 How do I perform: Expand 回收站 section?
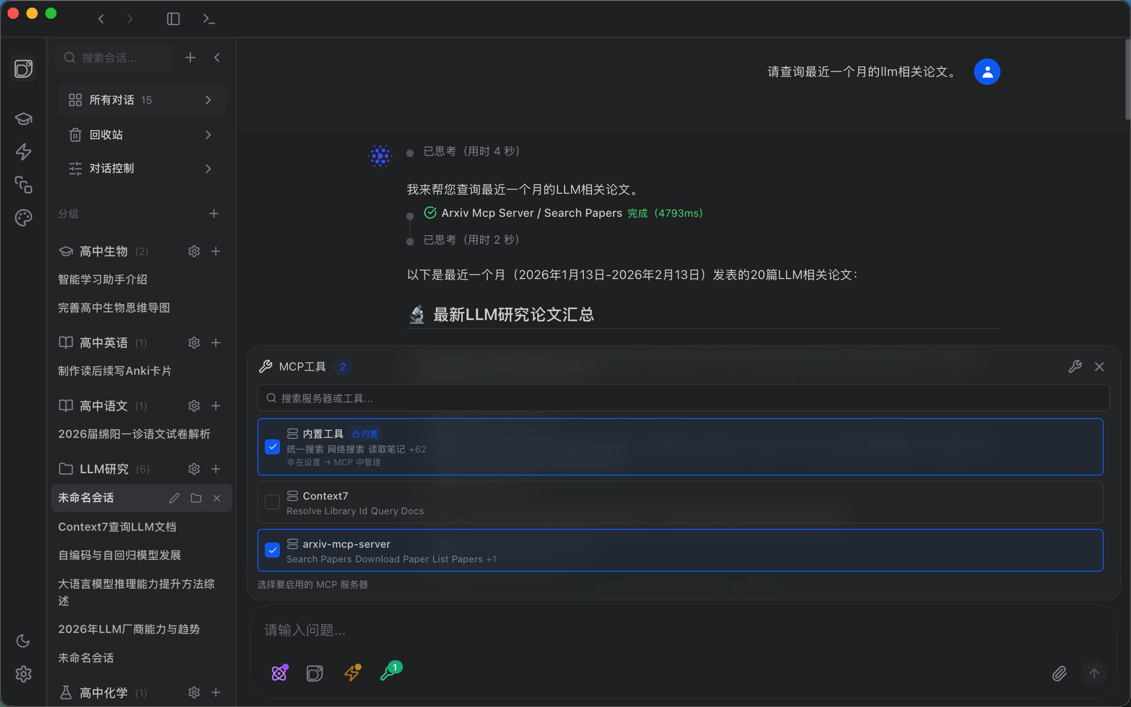(141, 135)
